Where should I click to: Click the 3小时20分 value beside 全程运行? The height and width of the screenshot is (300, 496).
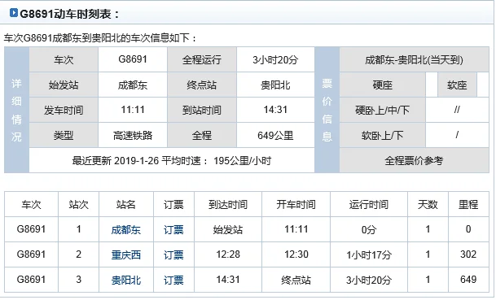(x=275, y=59)
